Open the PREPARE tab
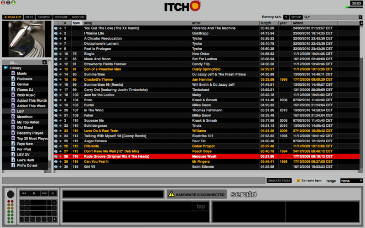The height and width of the screenshot is (228, 365). point(61,17)
